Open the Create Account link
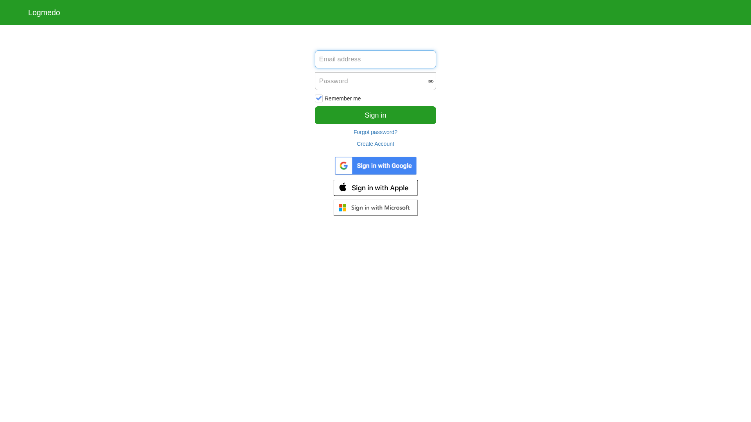Image resolution: width=751 pixels, height=422 pixels. (375, 144)
